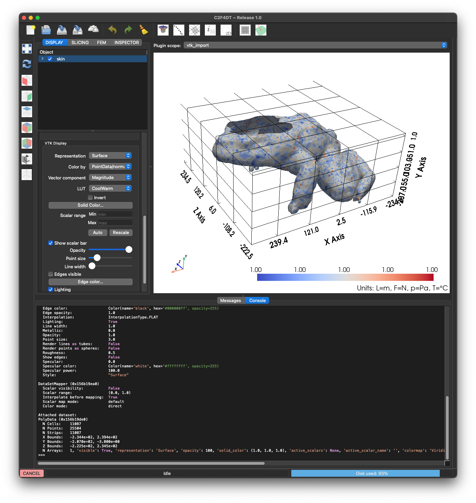Open the Representation dropdown set to Surface

[x=110, y=155]
